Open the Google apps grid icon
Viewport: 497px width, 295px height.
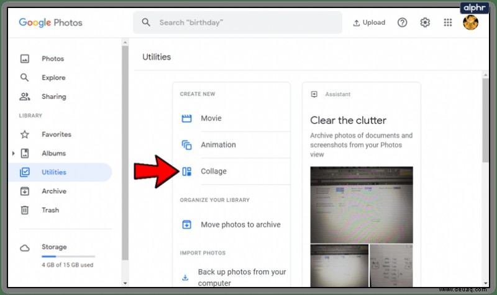pos(447,22)
